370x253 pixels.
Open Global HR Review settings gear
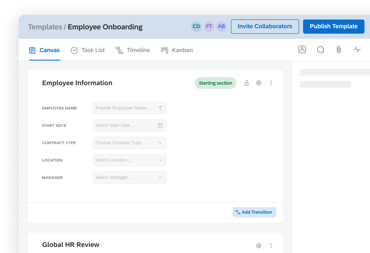[258, 246]
